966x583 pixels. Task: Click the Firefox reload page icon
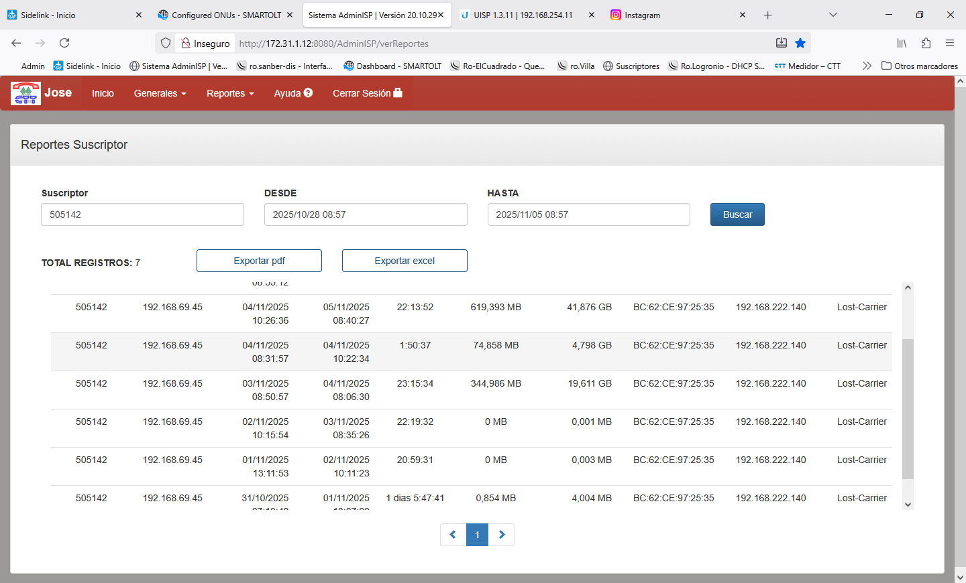[x=64, y=43]
